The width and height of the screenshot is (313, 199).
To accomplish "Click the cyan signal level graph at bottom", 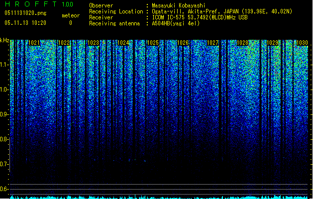I will pos(159,197).
